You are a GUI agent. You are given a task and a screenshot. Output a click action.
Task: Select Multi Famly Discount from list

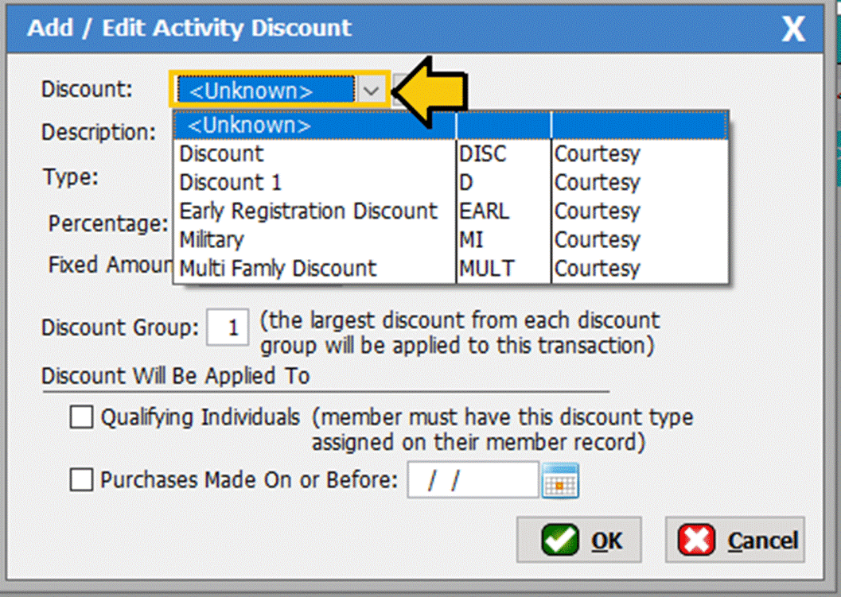278,269
